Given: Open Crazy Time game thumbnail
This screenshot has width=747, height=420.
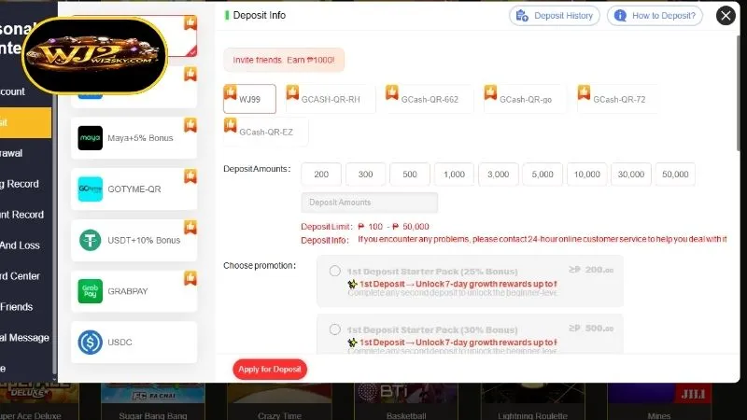Looking at the screenshot, I should point(279,401).
